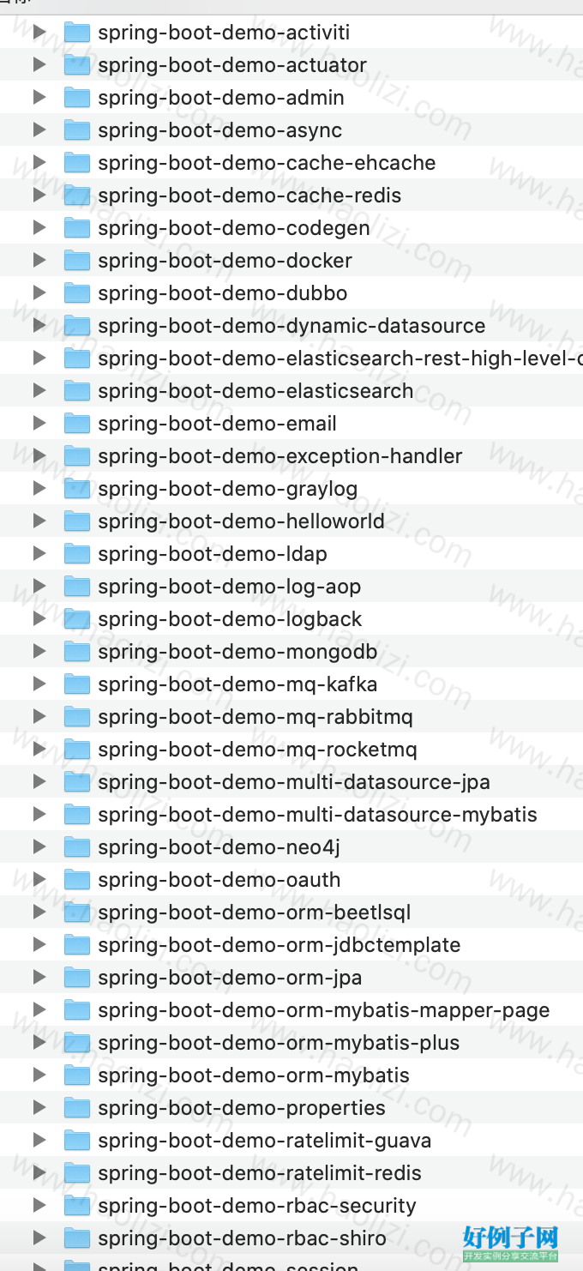Viewport: 583px width, 1271px height.
Task: Click the spring-boot-demo-oauth row text
Action: (219, 880)
